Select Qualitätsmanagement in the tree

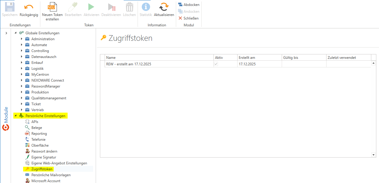(49, 98)
